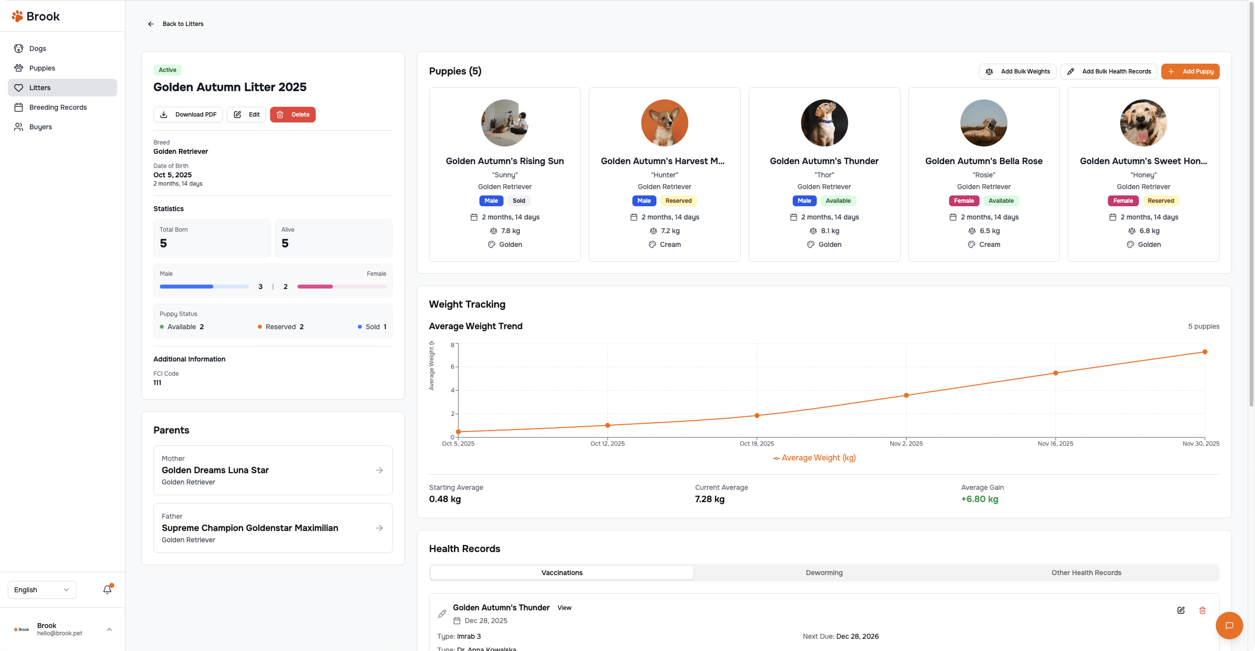Switch to the Deworming tab
Screen dimensions: 1255x651
[x=824, y=573]
